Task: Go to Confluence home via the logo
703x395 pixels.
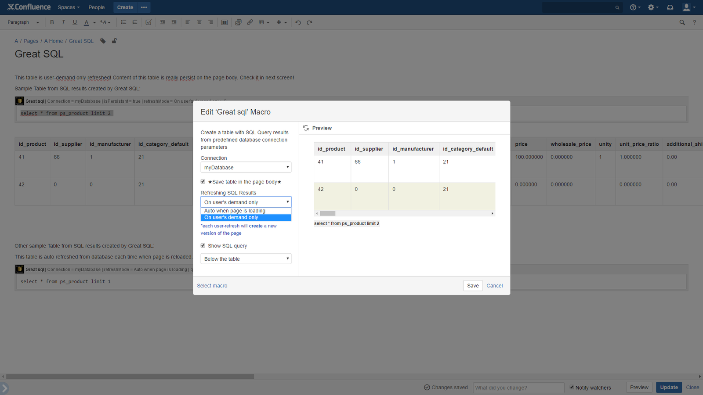Action: pos(29,7)
